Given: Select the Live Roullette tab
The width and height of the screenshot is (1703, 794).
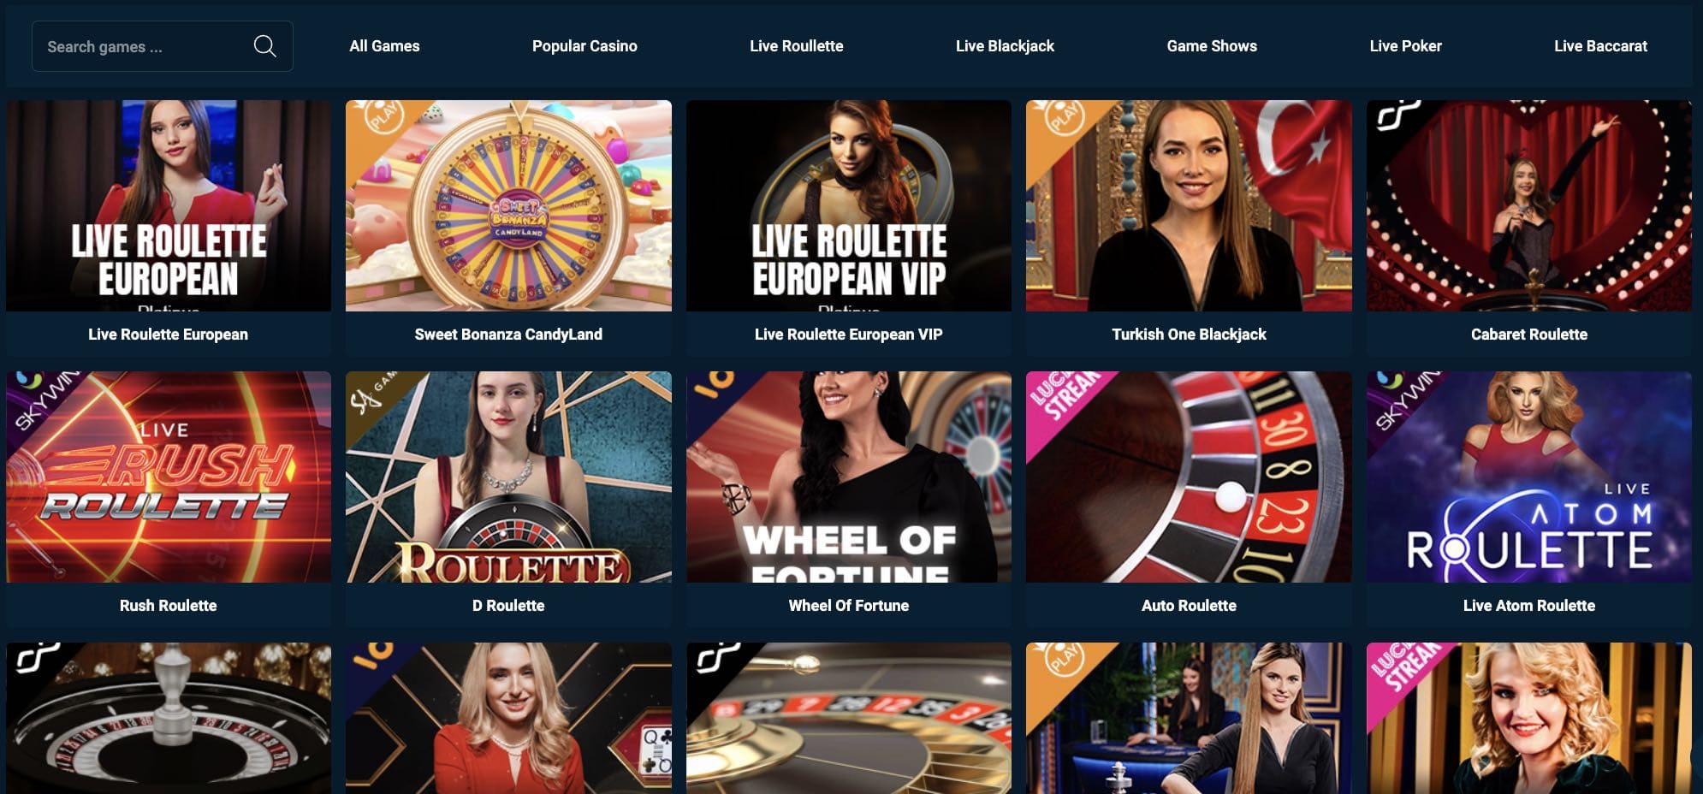Looking at the screenshot, I should click(796, 46).
